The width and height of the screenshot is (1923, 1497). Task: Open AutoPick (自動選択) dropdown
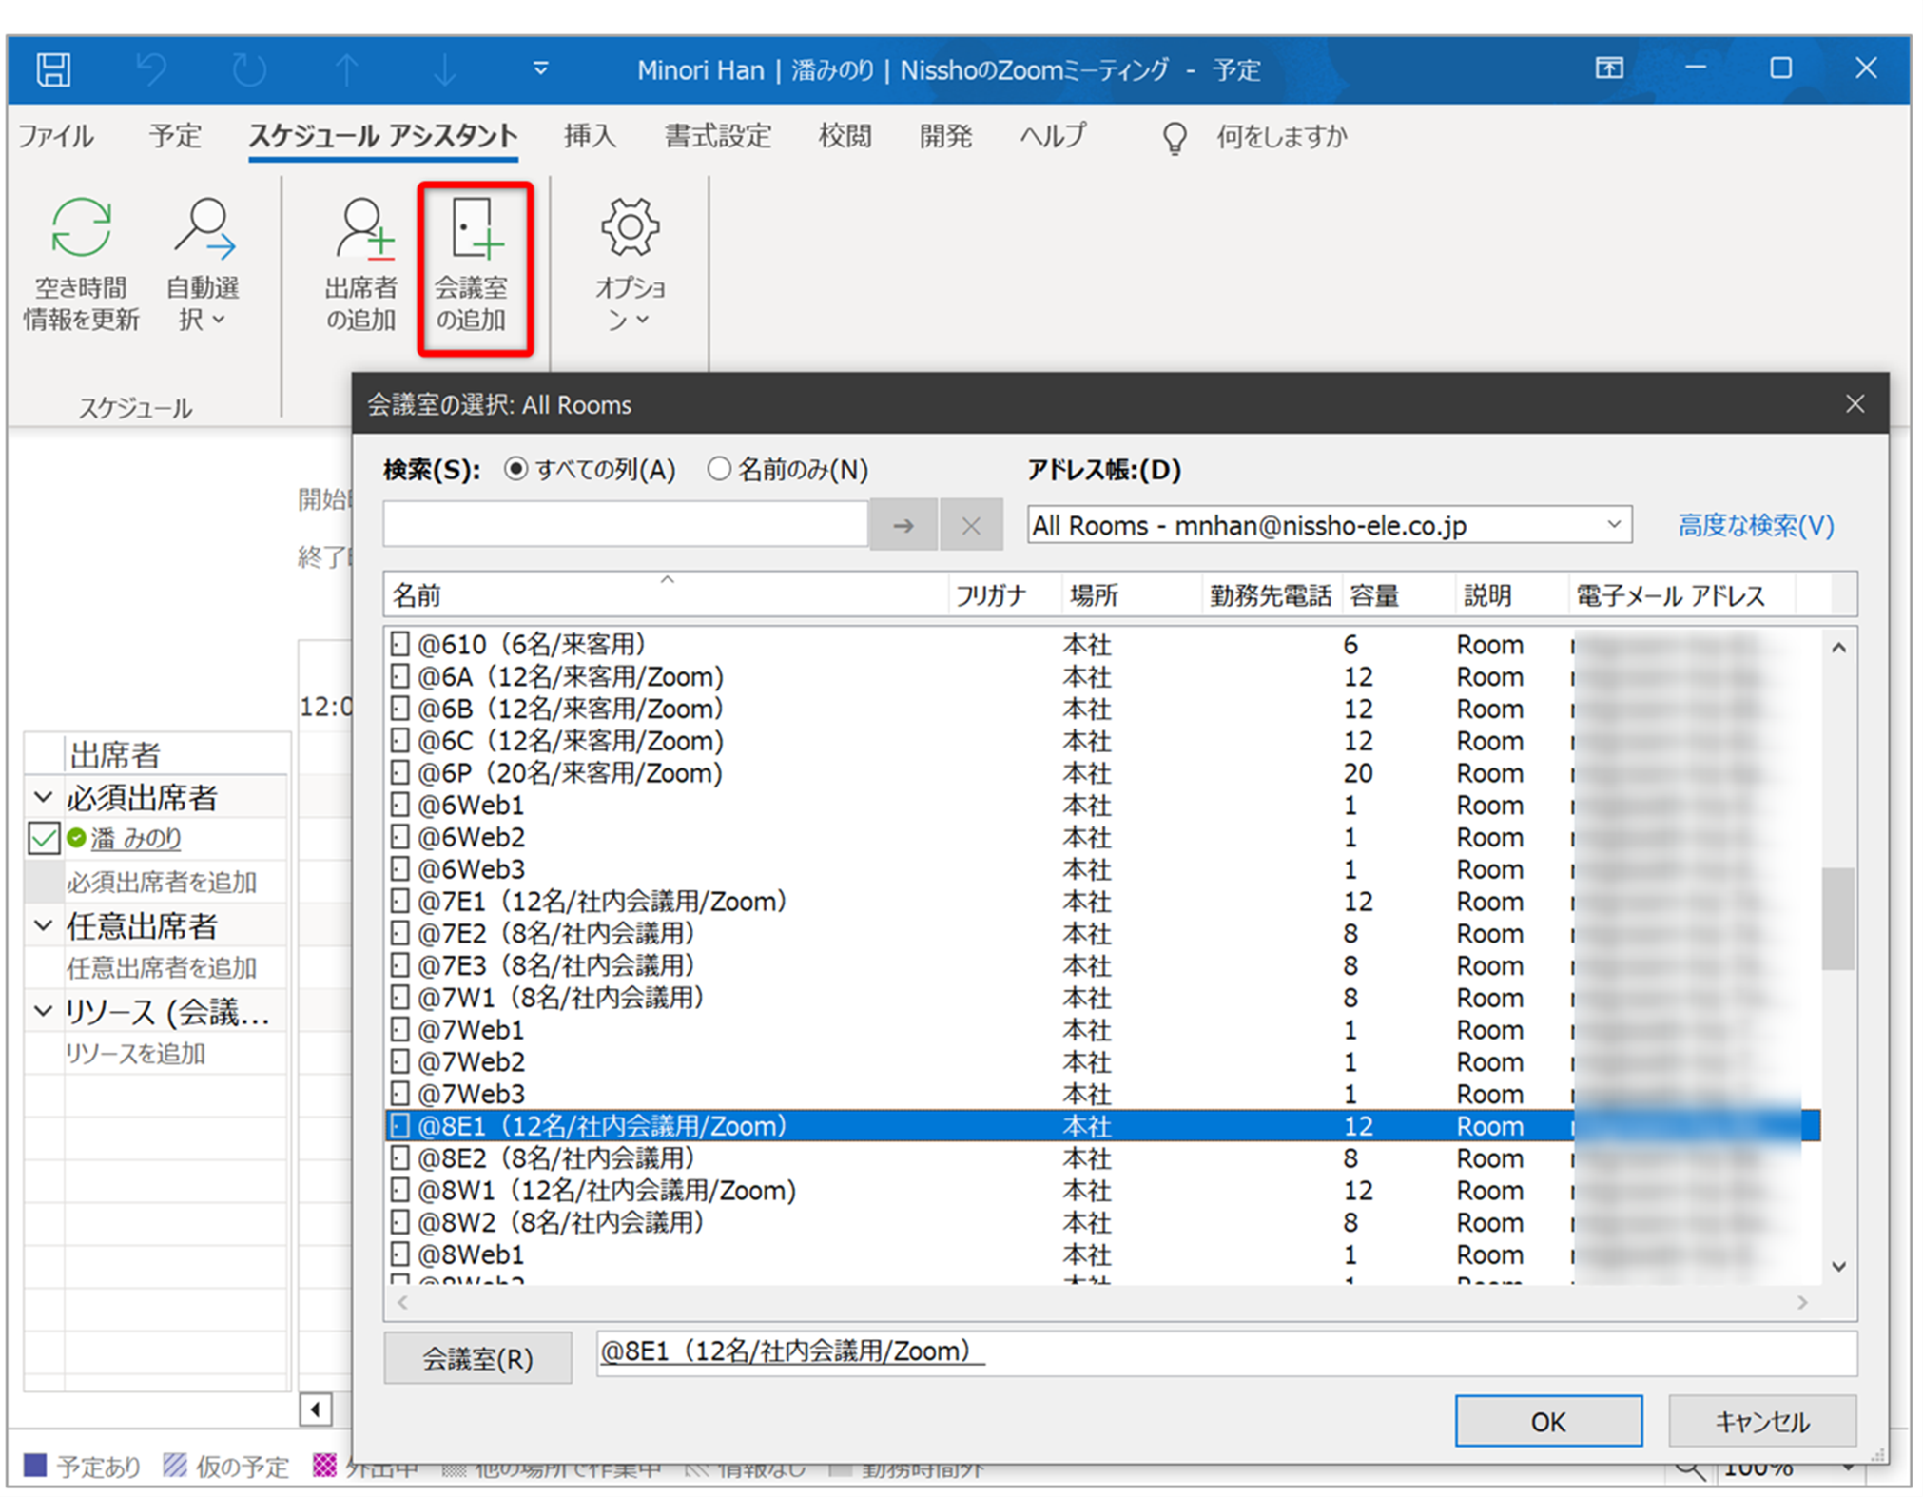pyautogui.click(x=203, y=263)
